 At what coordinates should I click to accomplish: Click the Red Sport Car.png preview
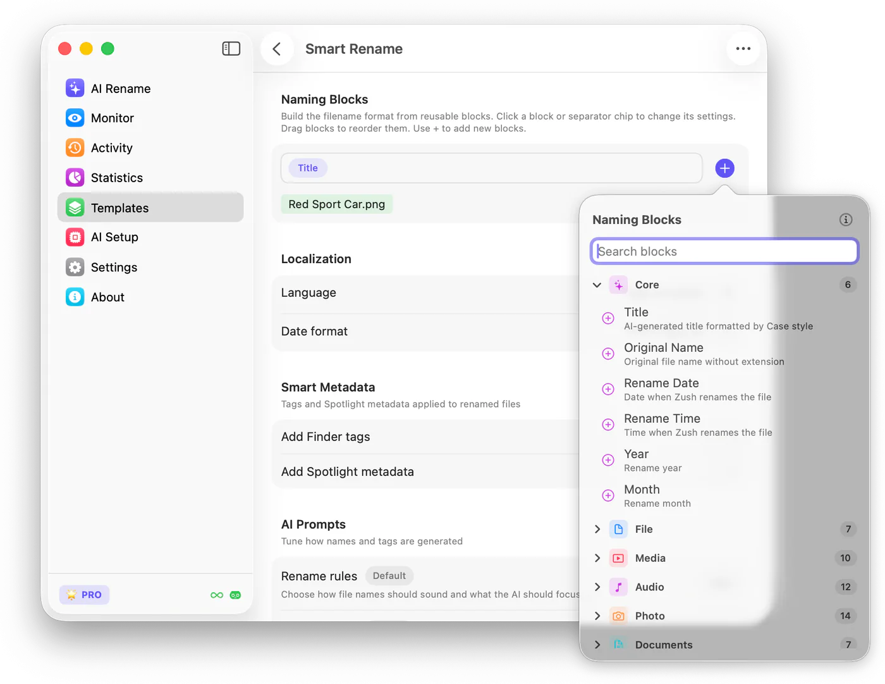337,204
